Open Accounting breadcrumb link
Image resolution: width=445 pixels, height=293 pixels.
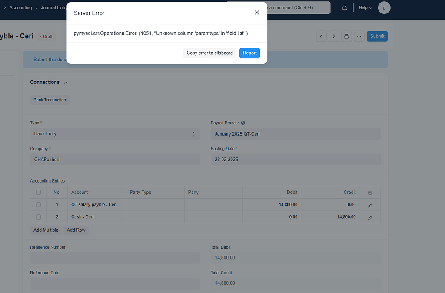(x=20, y=8)
